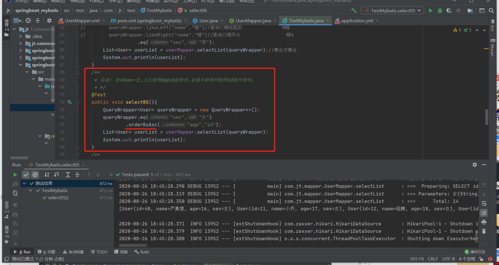The height and width of the screenshot is (265, 499).
Task: Open Run panel settings gear
Action: click(475, 165)
